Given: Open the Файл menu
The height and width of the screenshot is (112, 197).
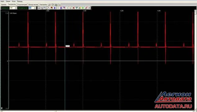Looking at the screenshot, I should tap(2, 1).
